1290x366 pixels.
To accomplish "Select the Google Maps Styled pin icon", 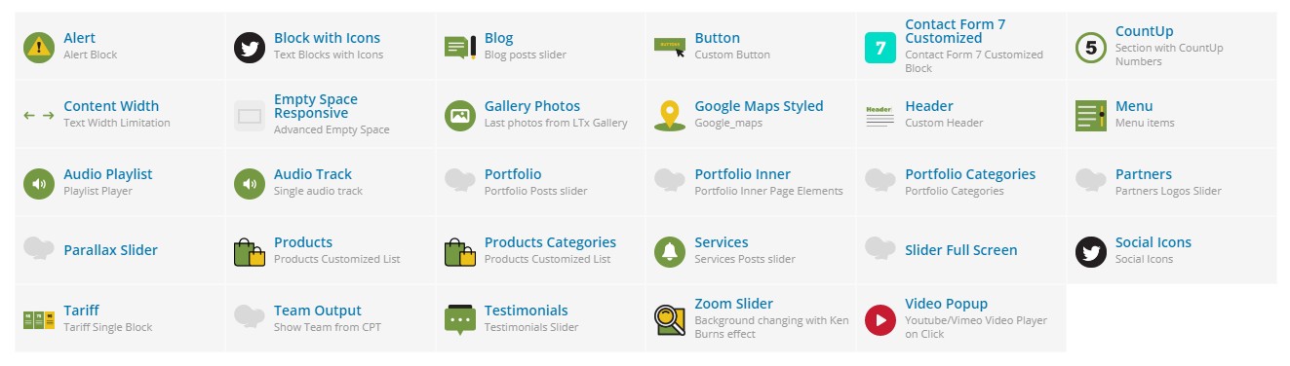I will point(670,115).
